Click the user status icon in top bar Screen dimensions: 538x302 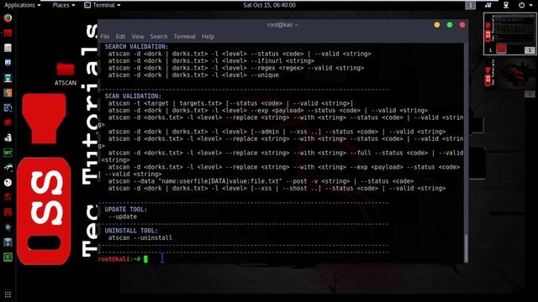pos(506,5)
